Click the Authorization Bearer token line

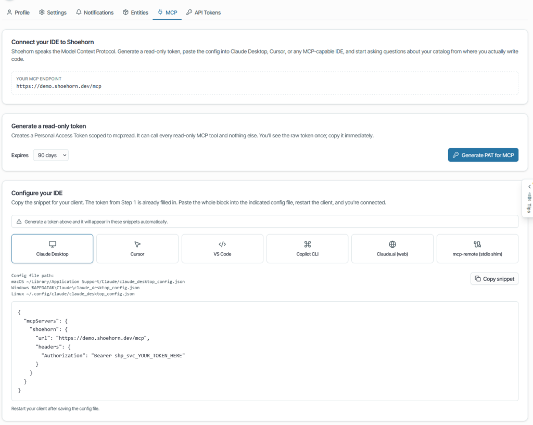click(x=113, y=355)
